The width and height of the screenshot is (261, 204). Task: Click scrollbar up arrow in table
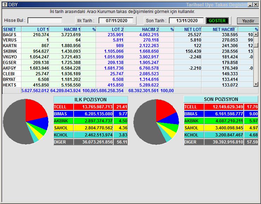[256, 34]
